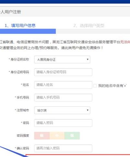Viewport: 130px width, 157px height.
Task: Click the 个人用户注册 page header
Action: pos(10,12)
